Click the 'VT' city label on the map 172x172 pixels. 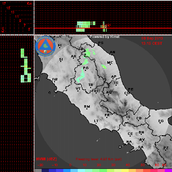pos(78,89)
